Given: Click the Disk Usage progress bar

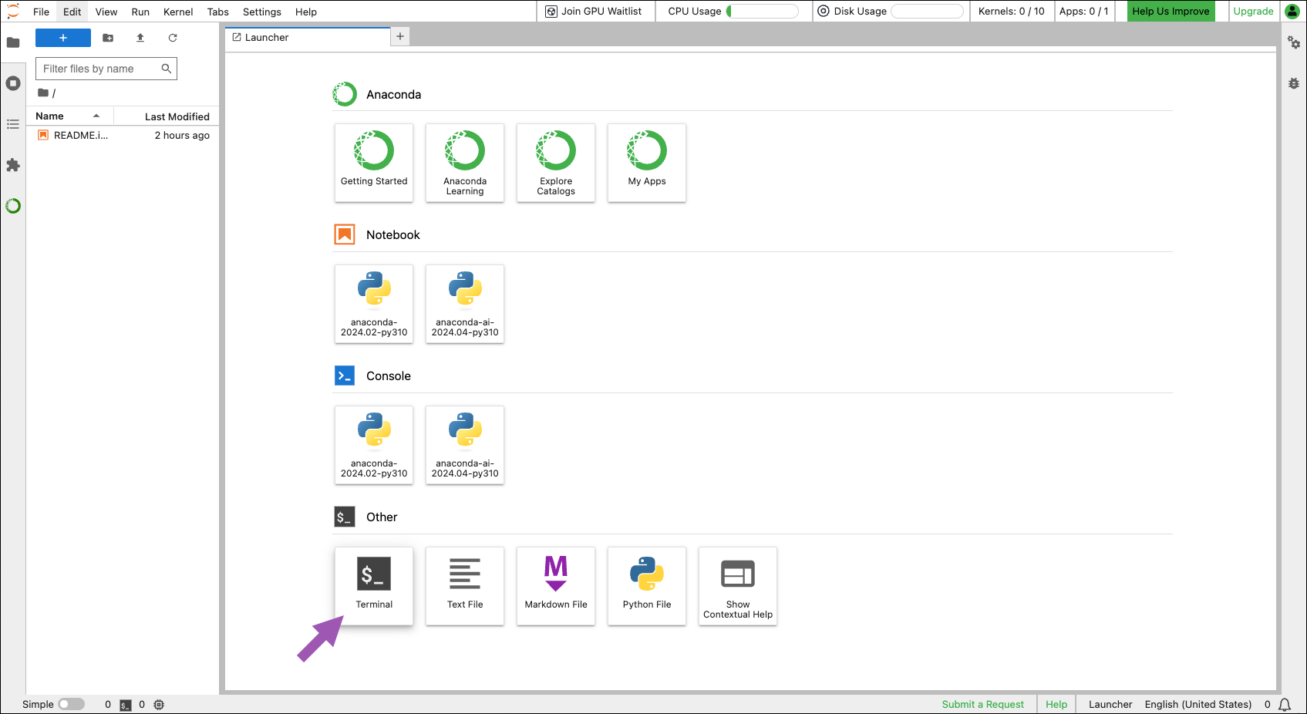Looking at the screenshot, I should click(x=927, y=11).
